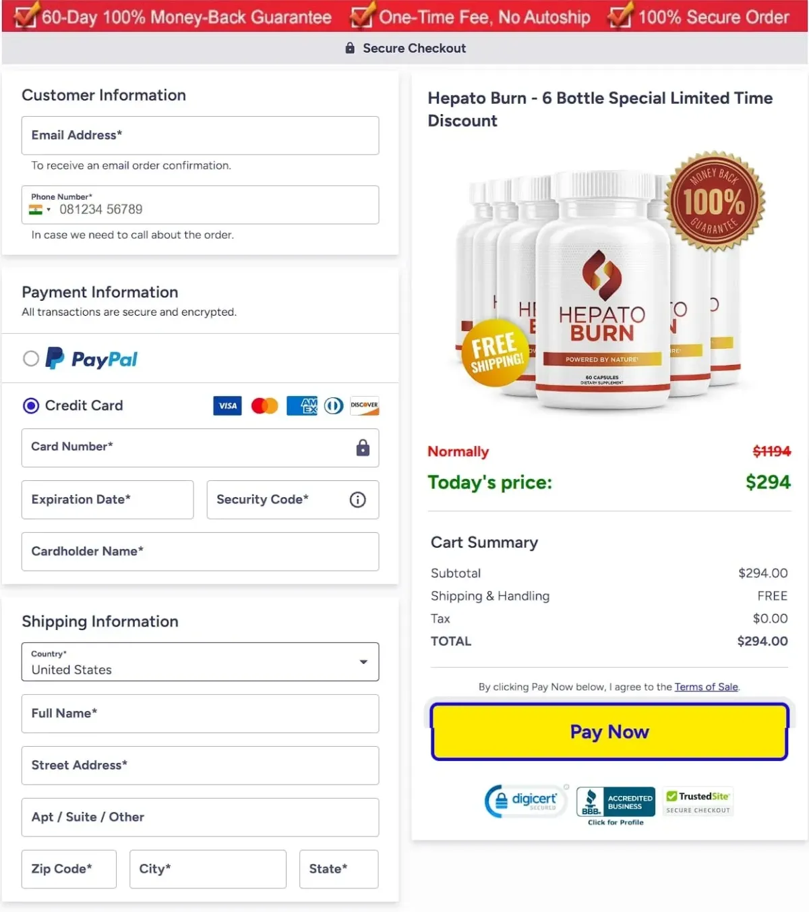This screenshot has height=912, width=809.
Task: Select the Mastercard payment icon
Action: click(x=264, y=405)
